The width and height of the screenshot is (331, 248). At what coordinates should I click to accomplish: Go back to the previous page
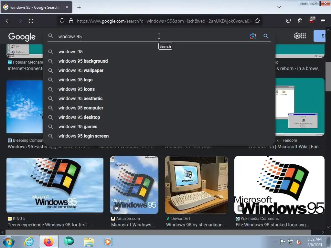8,21
